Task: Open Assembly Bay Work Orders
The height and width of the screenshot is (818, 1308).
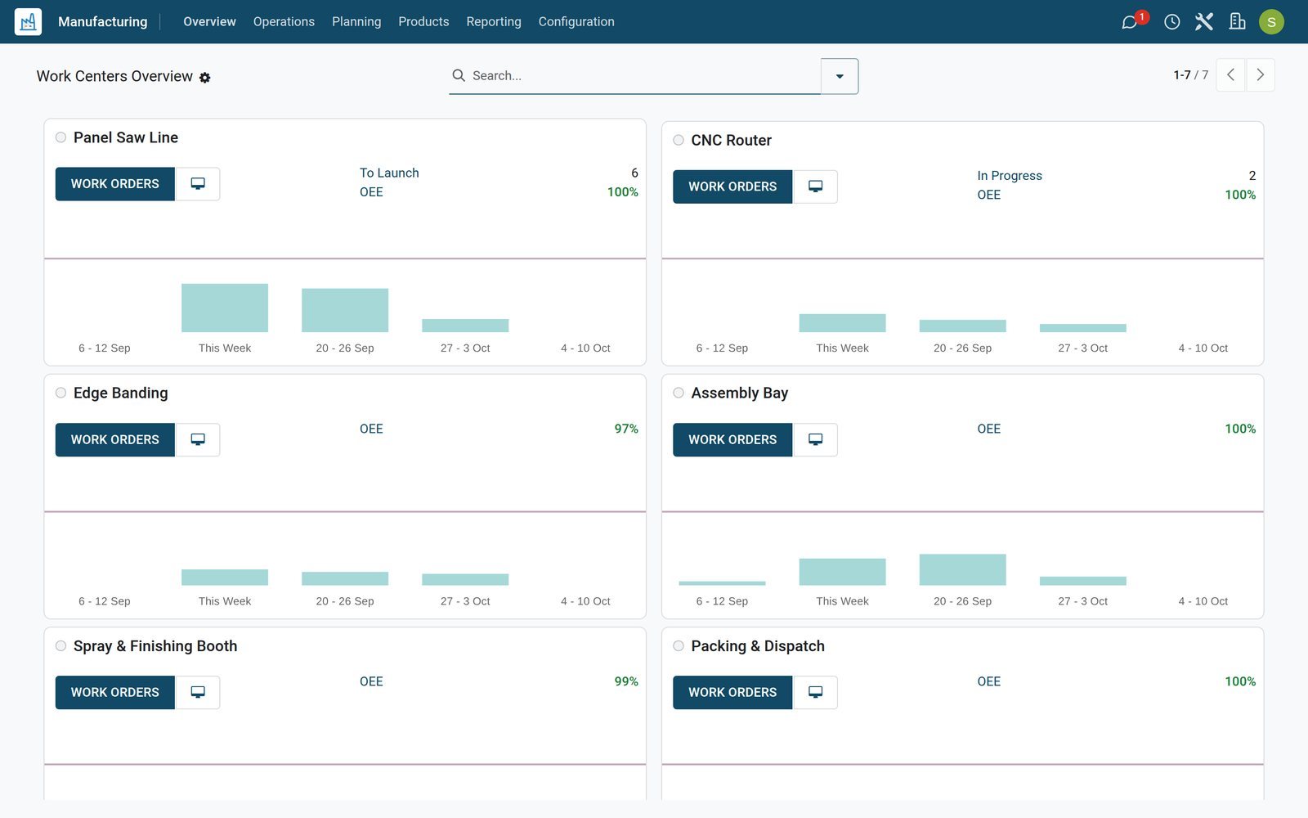Action: [x=732, y=440]
